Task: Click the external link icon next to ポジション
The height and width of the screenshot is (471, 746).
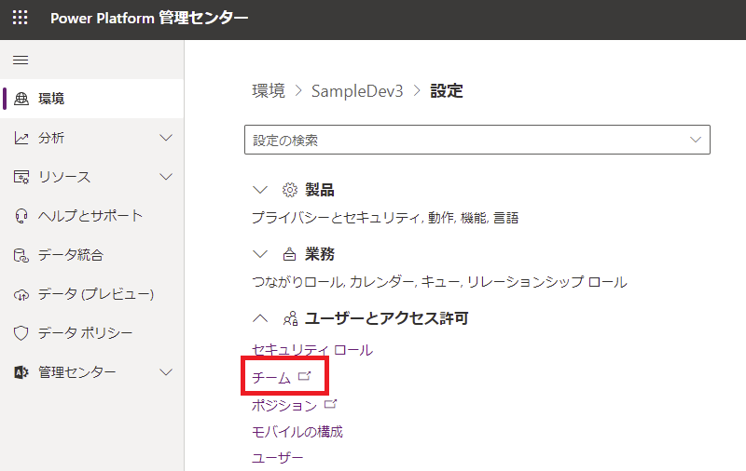Action: click(x=330, y=404)
